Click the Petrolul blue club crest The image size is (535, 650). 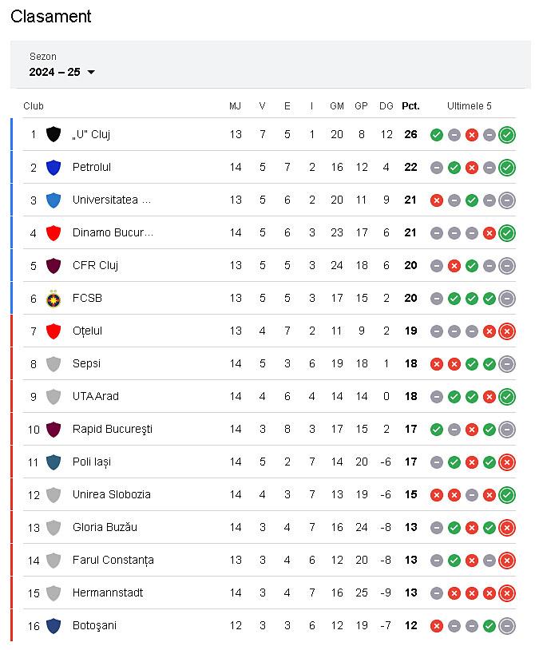click(53, 167)
